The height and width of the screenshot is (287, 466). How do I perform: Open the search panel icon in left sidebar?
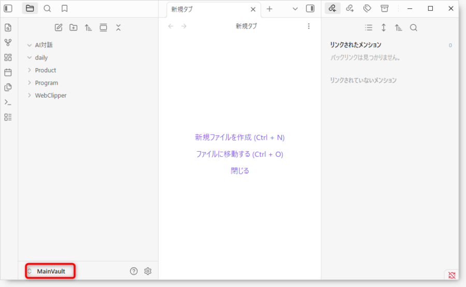pos(47,8)
